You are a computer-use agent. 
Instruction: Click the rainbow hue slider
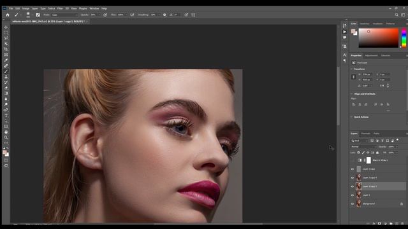pyautogui.click(x=404, y=38)
